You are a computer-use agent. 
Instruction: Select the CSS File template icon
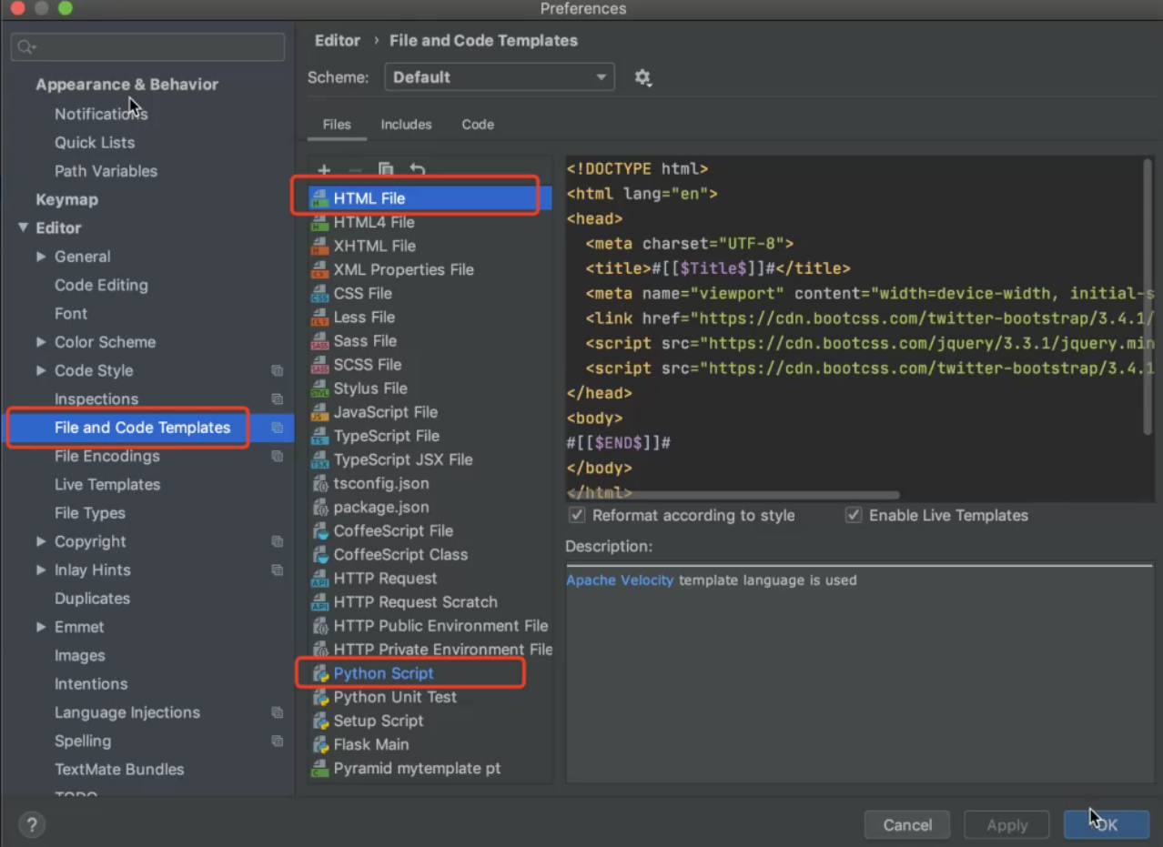tap(319, 294)
